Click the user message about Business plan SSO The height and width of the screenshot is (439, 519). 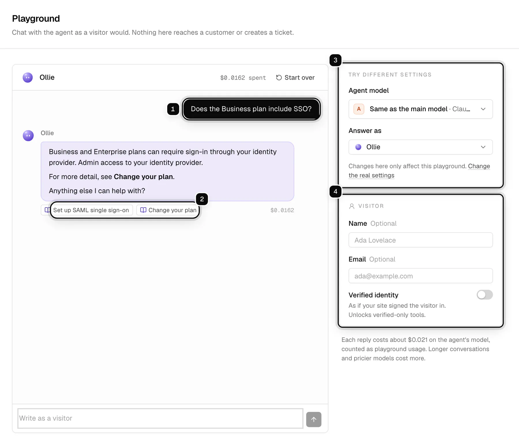coord(251,109)
